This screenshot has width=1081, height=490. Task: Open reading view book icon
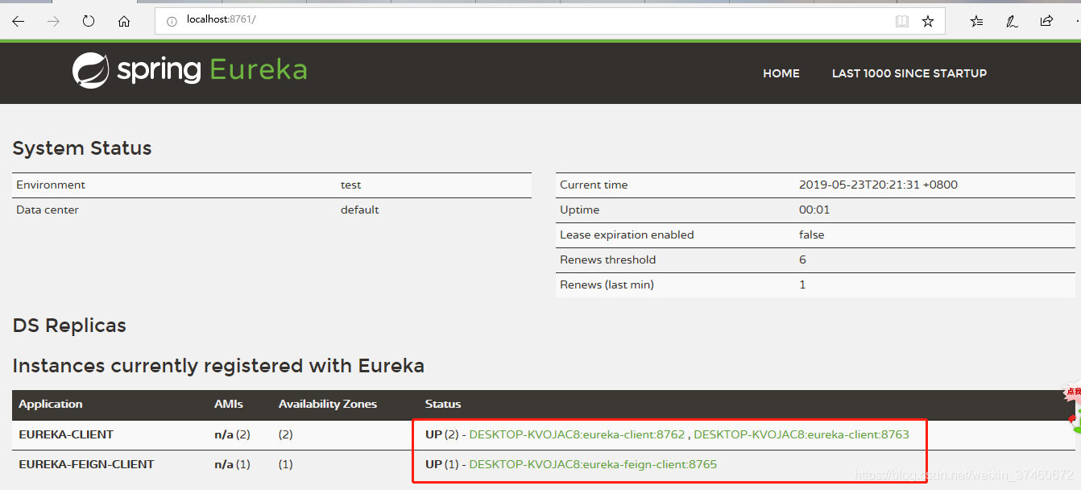coord(902,21)
